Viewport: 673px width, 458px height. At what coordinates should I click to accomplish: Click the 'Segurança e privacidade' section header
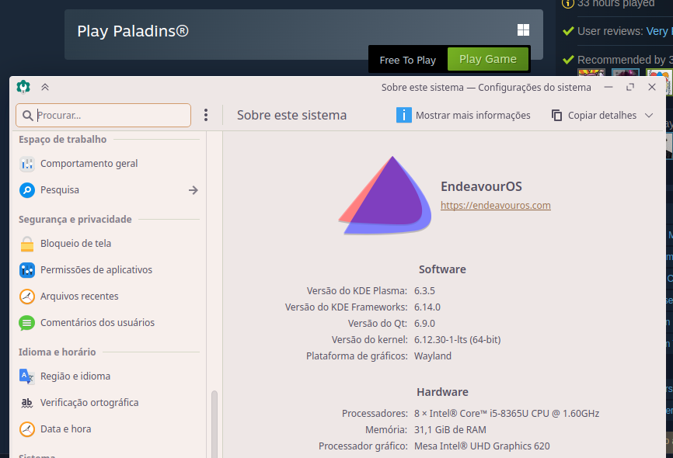75,219
